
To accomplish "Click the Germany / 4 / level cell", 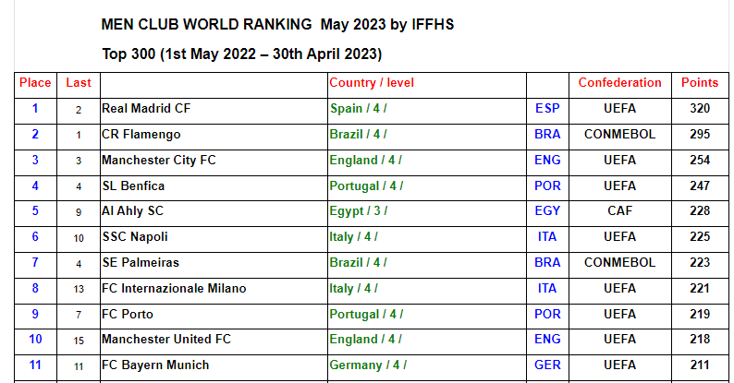I will [x=366, y=365].
